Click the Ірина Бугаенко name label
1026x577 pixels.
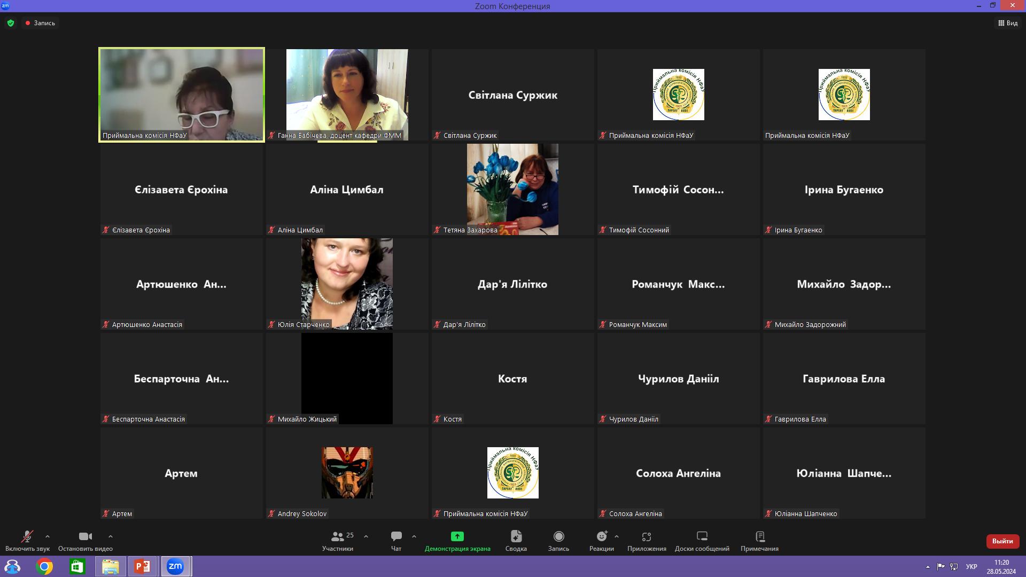coord(798,230)
